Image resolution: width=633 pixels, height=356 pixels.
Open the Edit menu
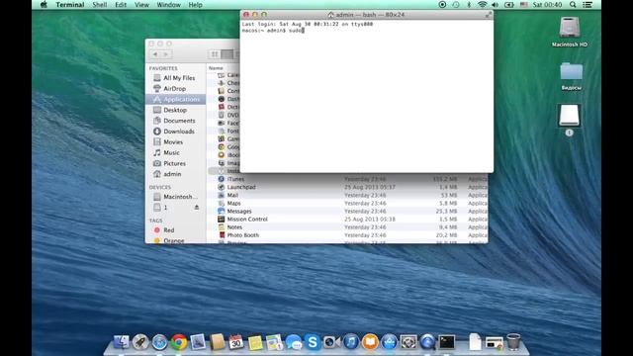coord(121,5)
